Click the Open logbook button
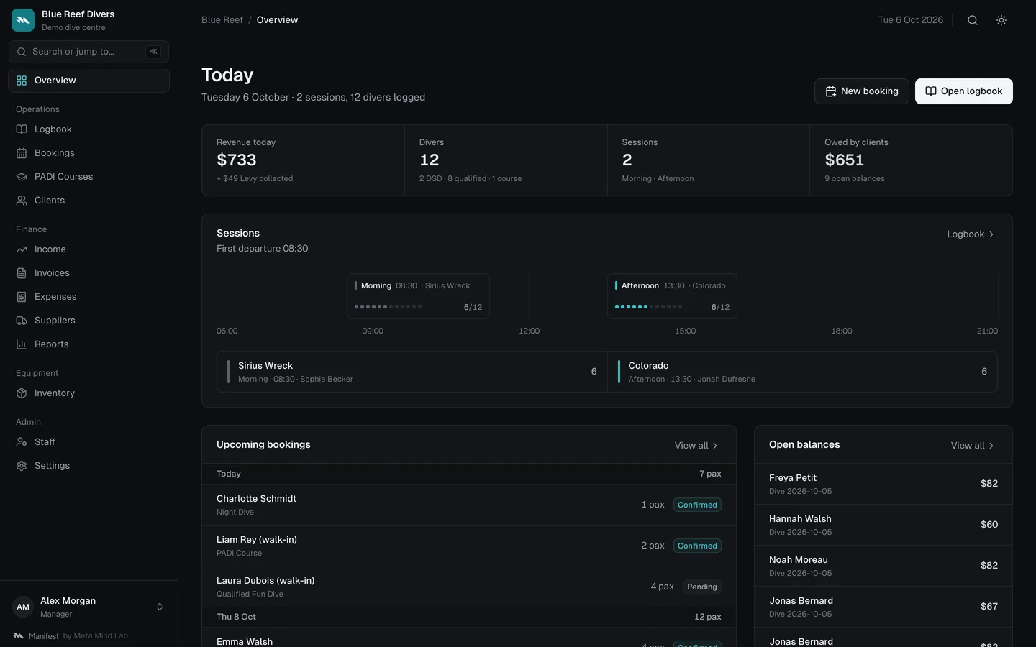This screenshot has height=647, width=1036. pos(964,91)
